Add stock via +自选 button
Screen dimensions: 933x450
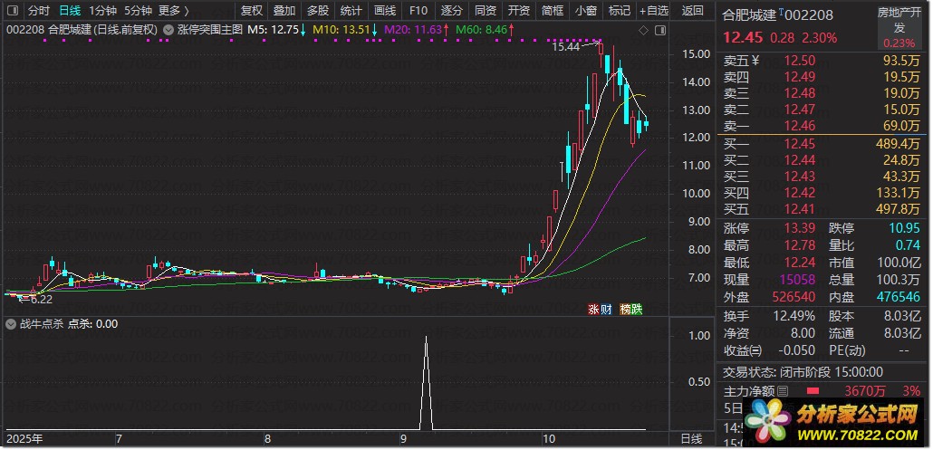tap(654, 10)
